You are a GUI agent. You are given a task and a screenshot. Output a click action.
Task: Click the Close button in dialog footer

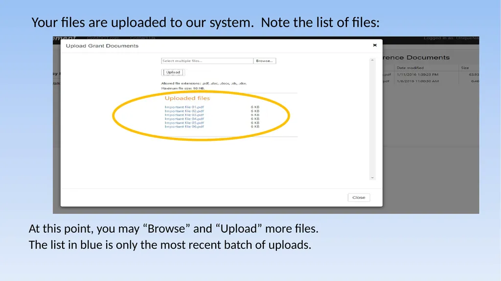[x=359, y=197]
